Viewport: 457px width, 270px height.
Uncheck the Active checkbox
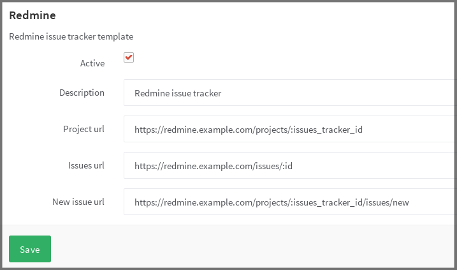point(129,58)
